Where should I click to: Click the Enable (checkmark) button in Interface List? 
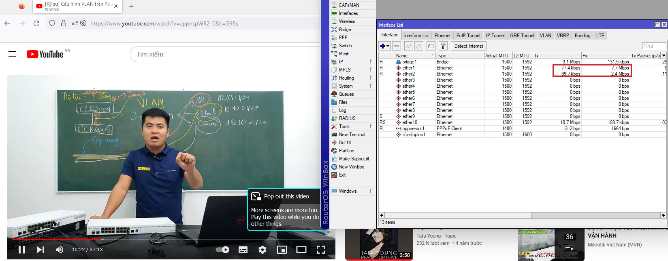(409, 46)
